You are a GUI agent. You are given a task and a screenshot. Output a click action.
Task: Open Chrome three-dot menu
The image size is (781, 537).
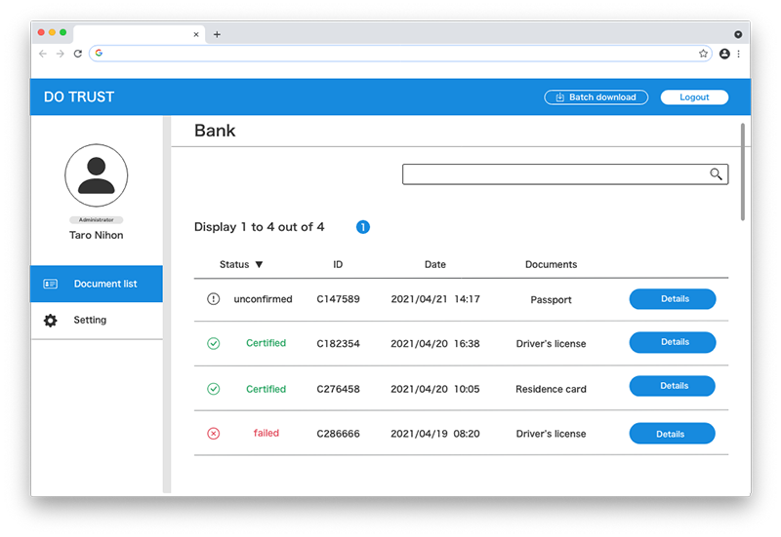coord(738,54)
